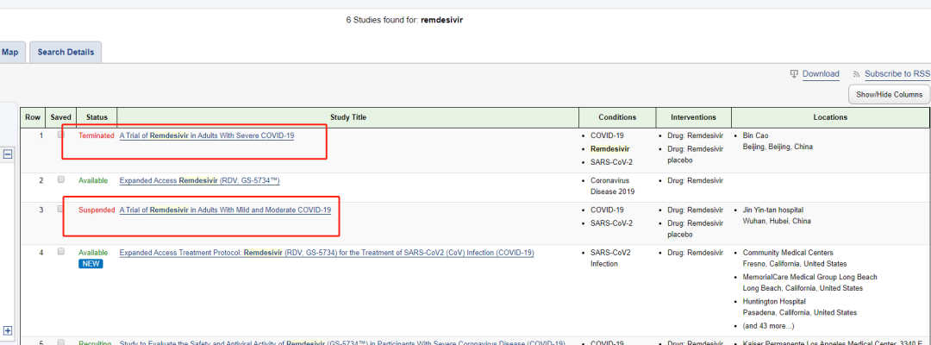931x345 pixels.
Task: Click the Terminated status text
Action: (x=97, y=135)
